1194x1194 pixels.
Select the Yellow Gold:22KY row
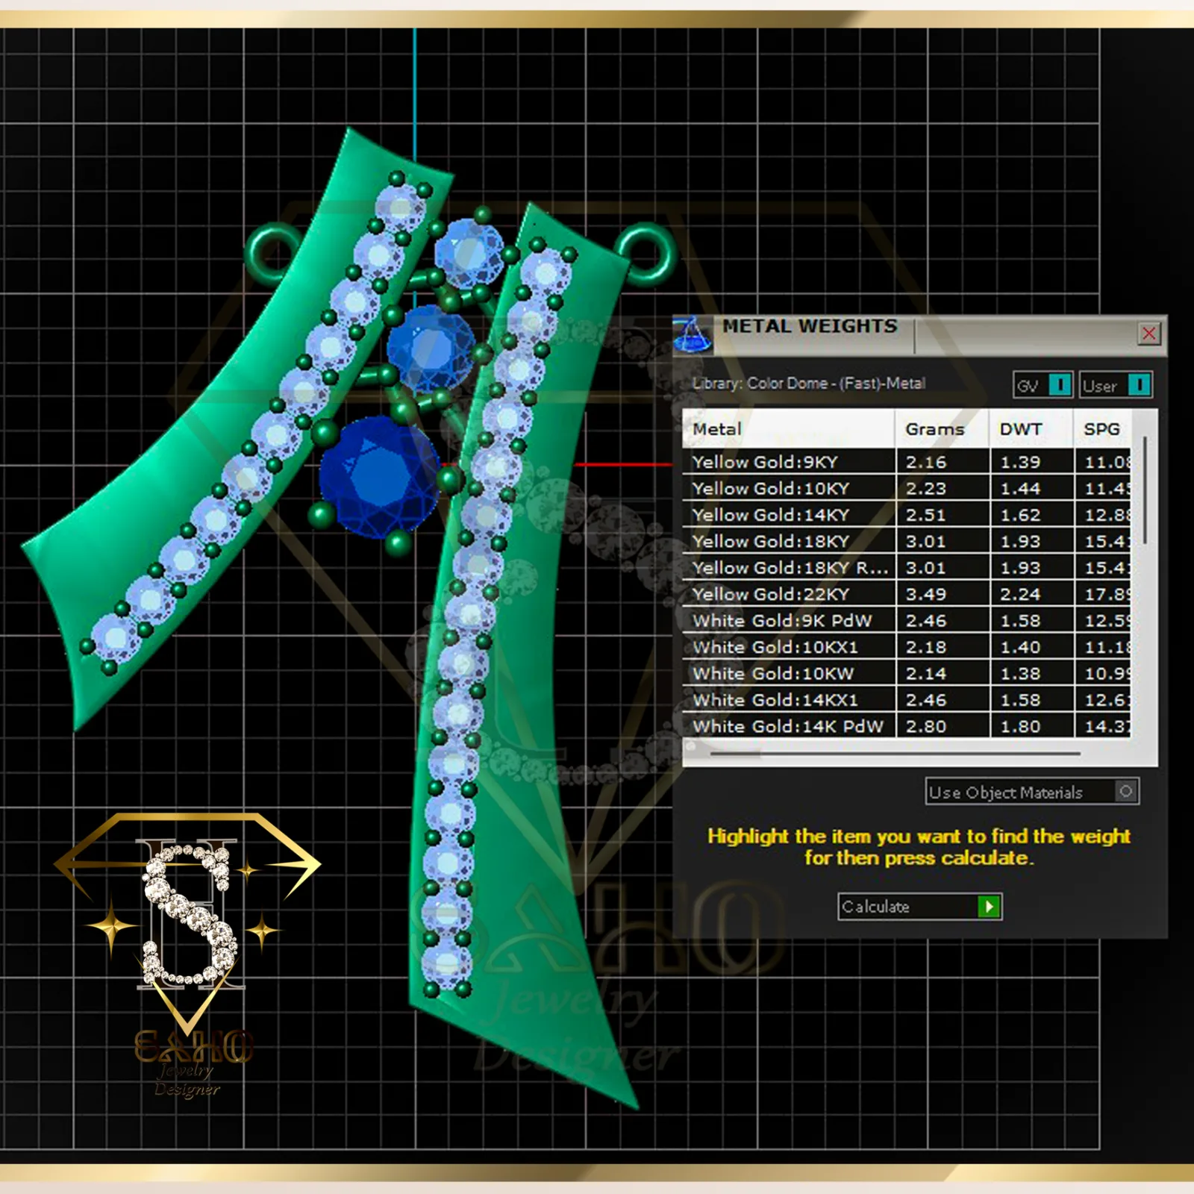pyautogui.click(x=907, y=594)
